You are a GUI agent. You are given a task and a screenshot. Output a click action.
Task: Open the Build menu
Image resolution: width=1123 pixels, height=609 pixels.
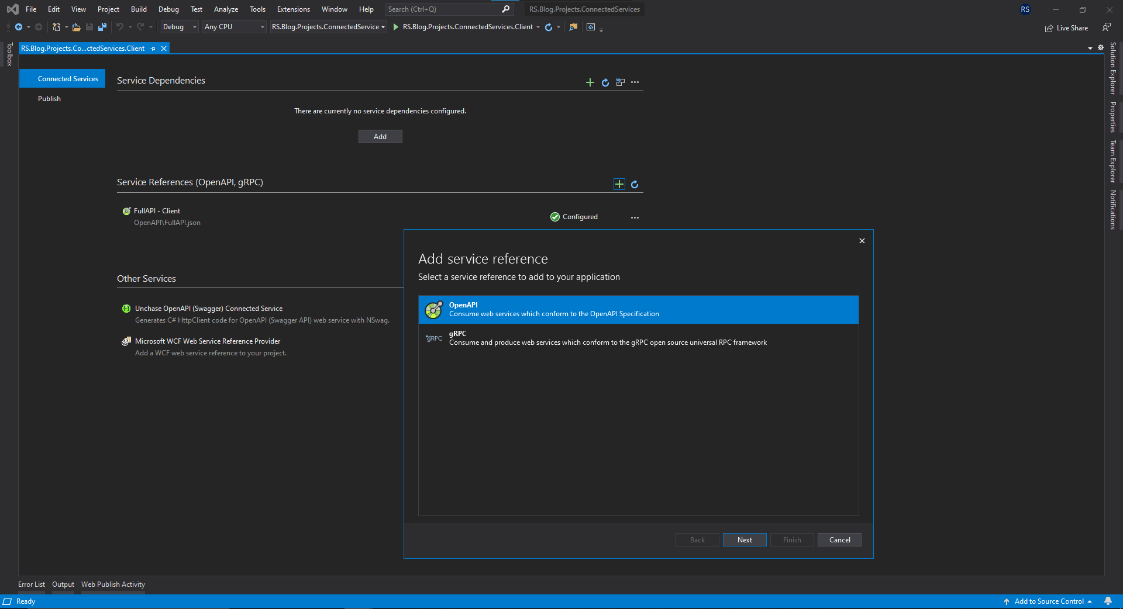[x=139, y=9]
